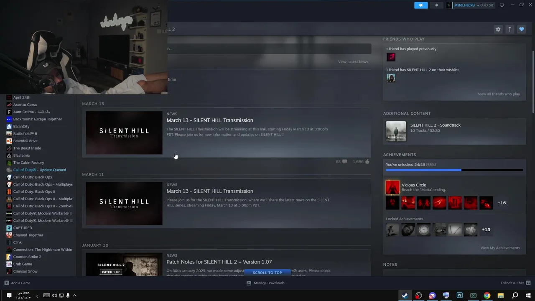Open the notifications bell
Screen dimensions: 535x301
pyautogui.click(x=437, y=5)
